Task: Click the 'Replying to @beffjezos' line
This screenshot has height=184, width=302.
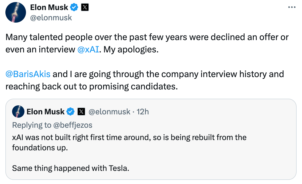Action: point(52,125)
